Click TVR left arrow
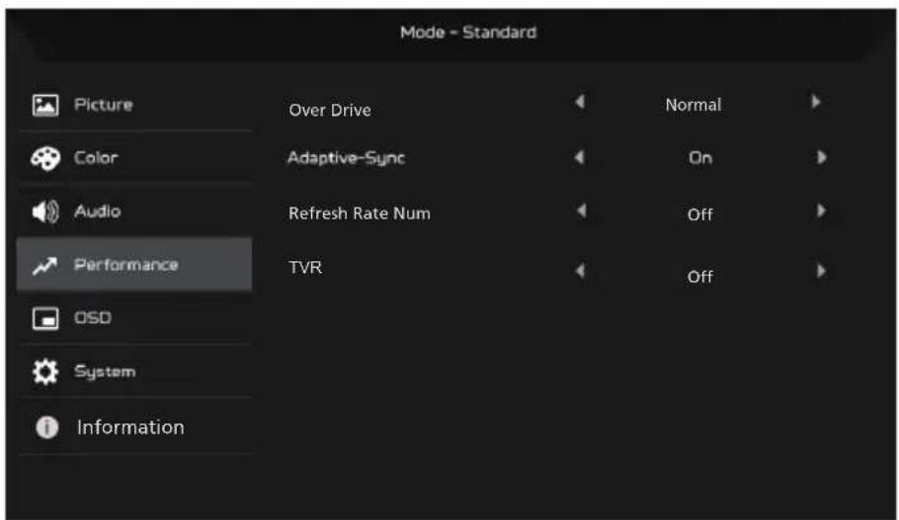 point(580,271)
